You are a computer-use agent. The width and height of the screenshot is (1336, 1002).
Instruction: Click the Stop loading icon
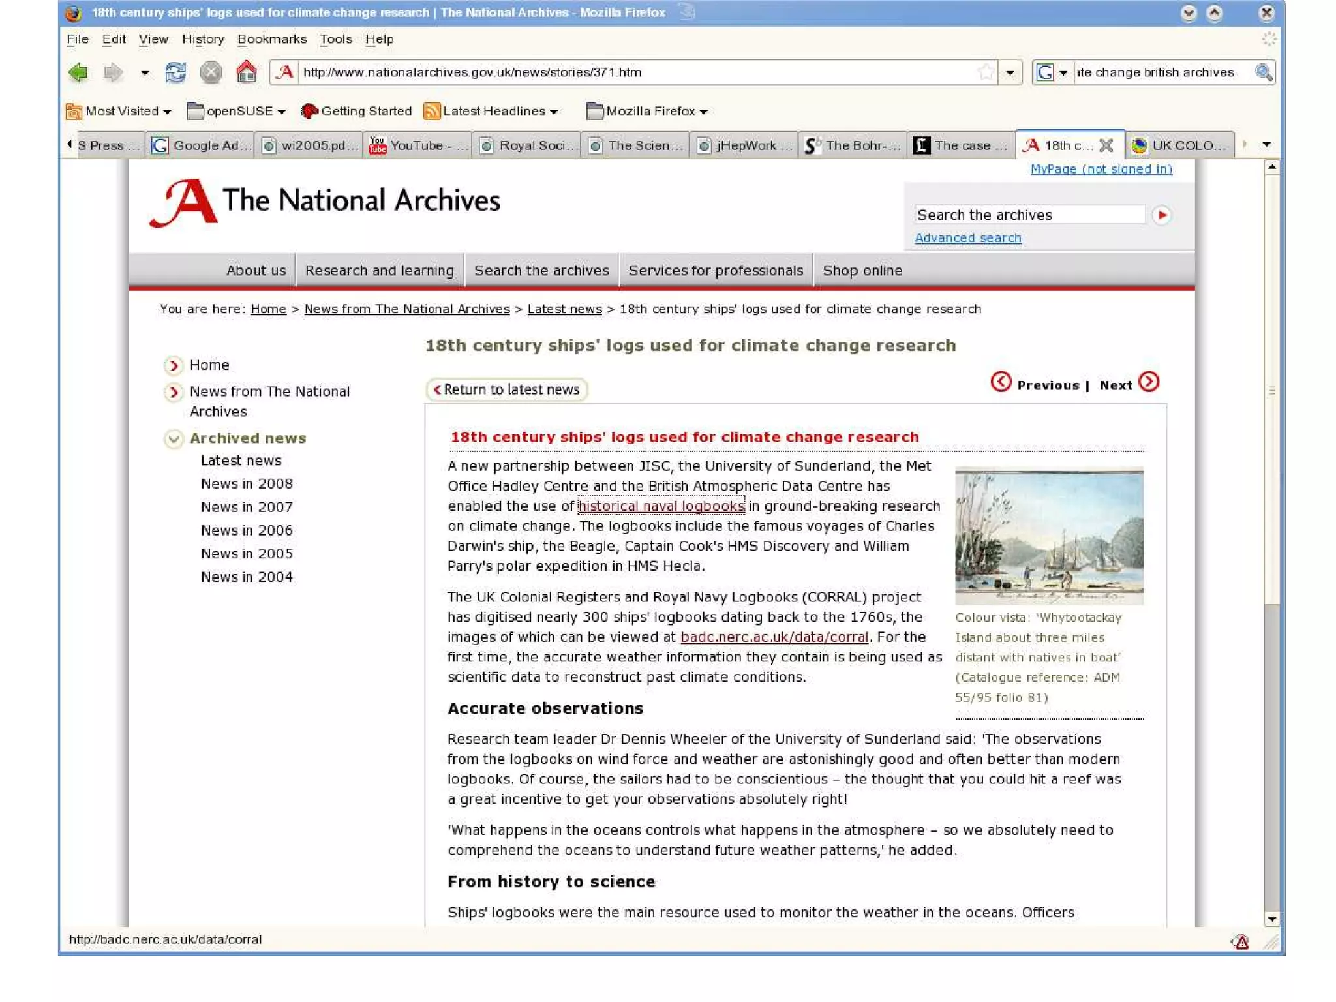click(211, 72)
